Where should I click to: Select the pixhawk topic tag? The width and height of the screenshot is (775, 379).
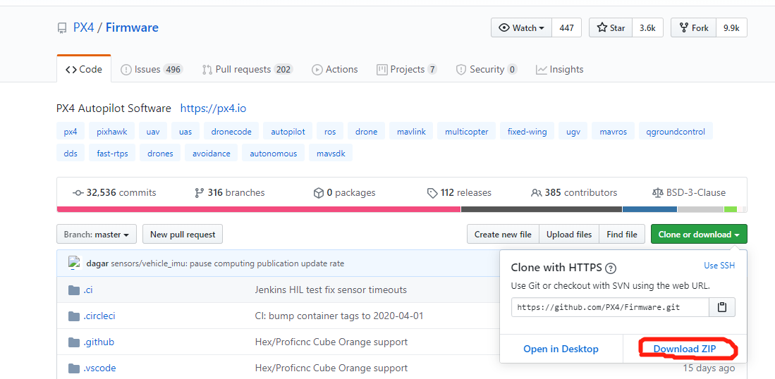(111, 132)
